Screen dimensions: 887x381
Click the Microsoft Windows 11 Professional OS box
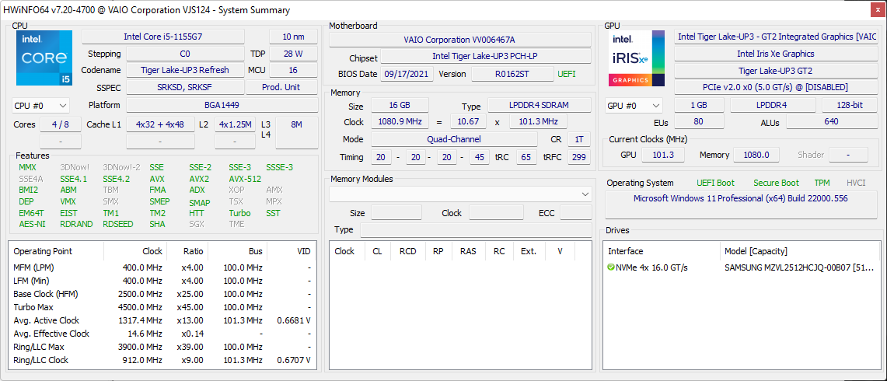pyautogui.click(x=740, y=199)
